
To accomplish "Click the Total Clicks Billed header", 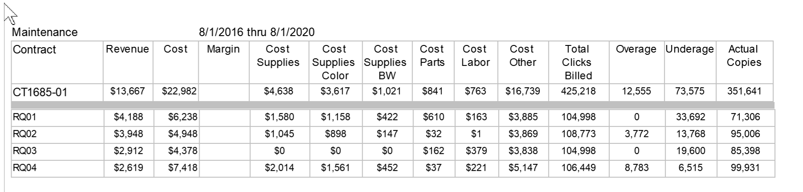I will click(x=578, y=62).
